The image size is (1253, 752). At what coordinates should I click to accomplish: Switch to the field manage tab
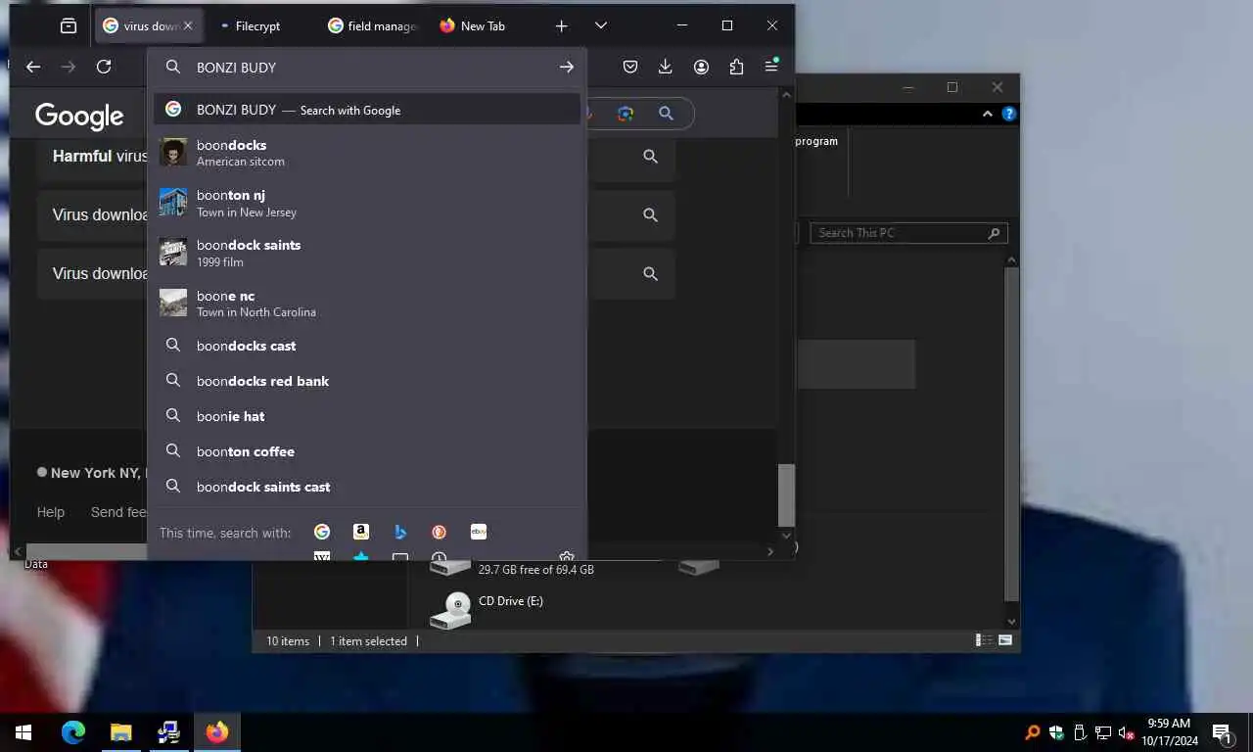tap(372, 26)
